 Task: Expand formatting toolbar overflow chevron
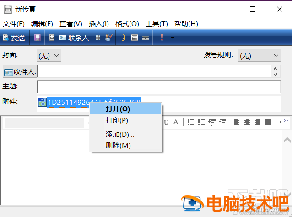click(x=286, y=120)
